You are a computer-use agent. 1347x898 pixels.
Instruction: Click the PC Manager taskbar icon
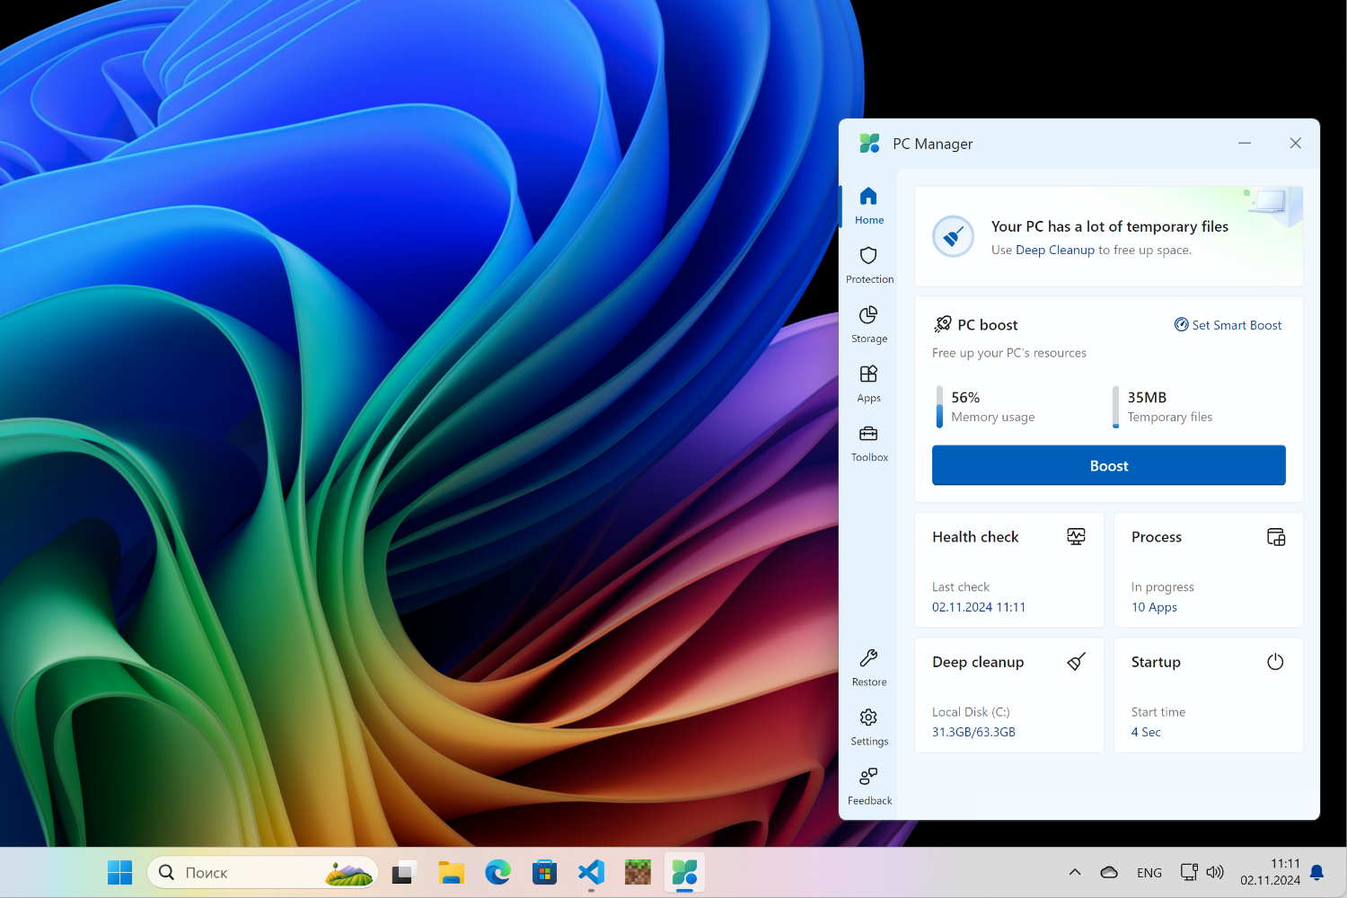(x=684, y=872)
